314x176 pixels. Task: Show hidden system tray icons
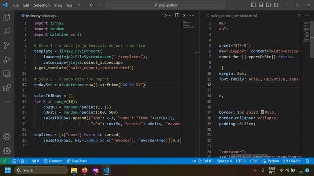point(255,170)
